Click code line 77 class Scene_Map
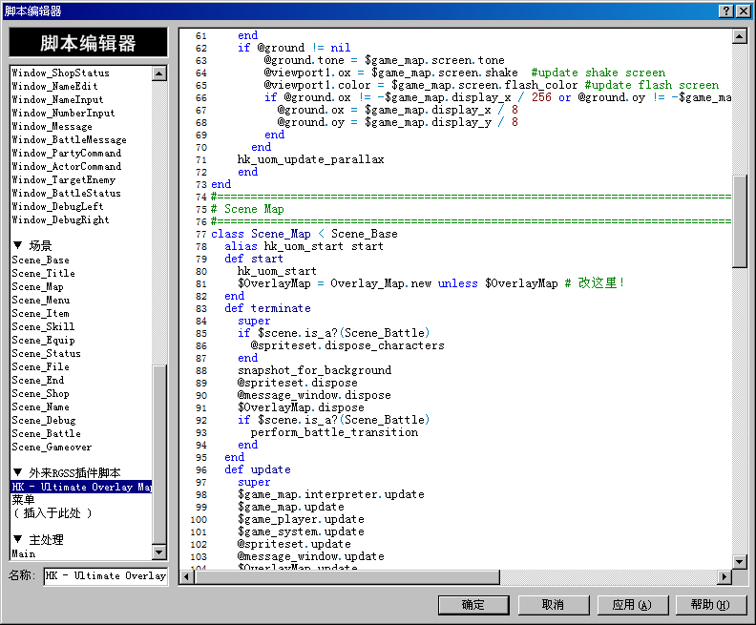This screenshot has width=756, height=625. (x=304, y=234)
